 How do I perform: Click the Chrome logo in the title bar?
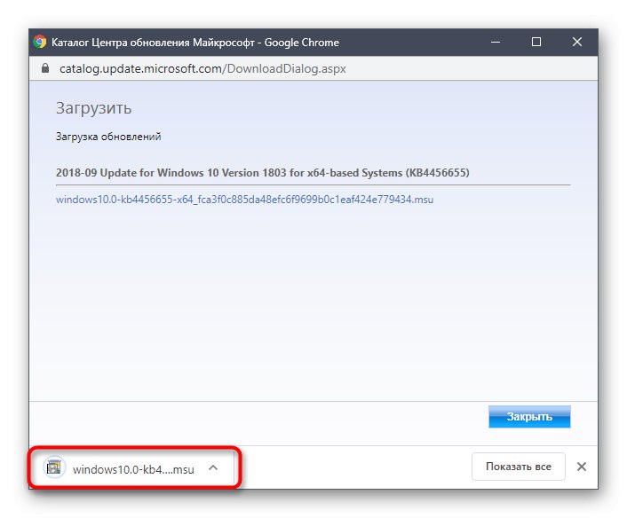40,42
